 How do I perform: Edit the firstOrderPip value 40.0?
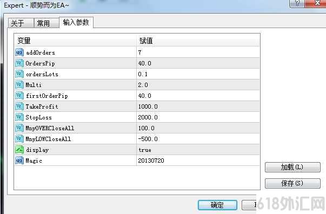click(x=198, y=96)
